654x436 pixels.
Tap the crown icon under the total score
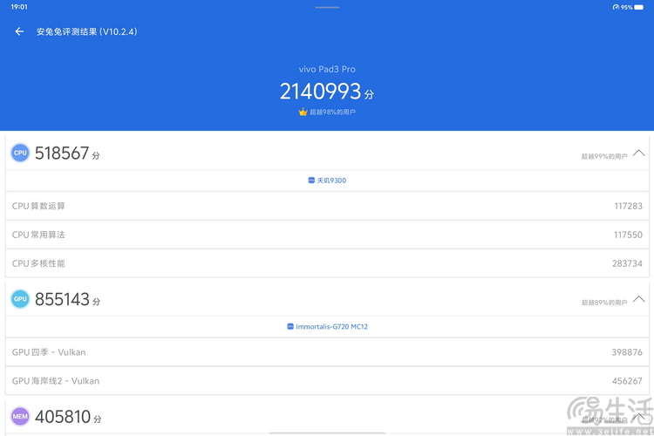point(303,112)
